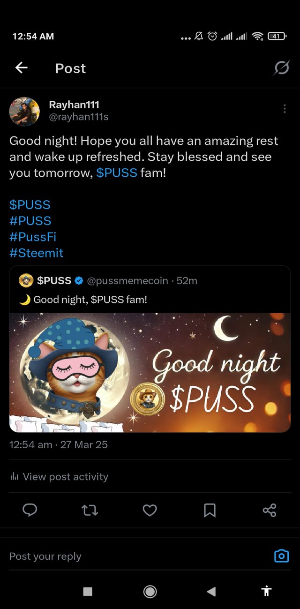The width and height of the screenshot is (300, 609).
Task: Tap the Post your reply field
Action: click(136, 556)
